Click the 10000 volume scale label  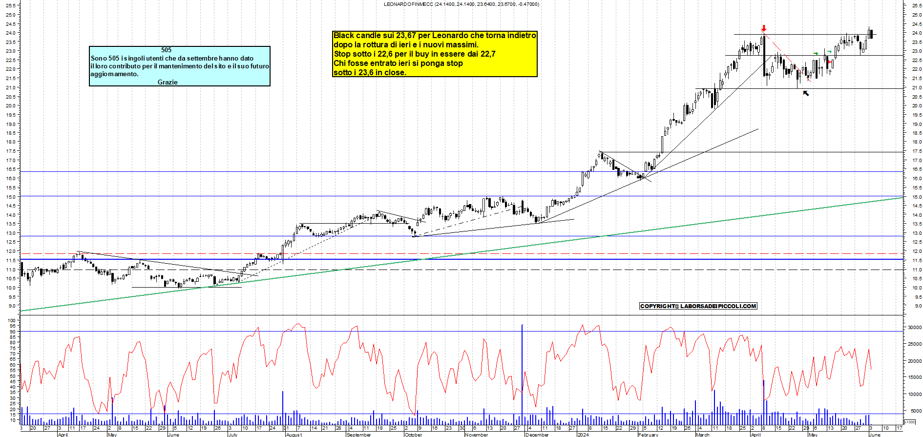(915, 395)
